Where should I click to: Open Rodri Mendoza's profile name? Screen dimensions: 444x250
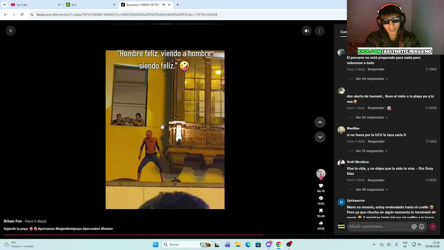[358, 162]
